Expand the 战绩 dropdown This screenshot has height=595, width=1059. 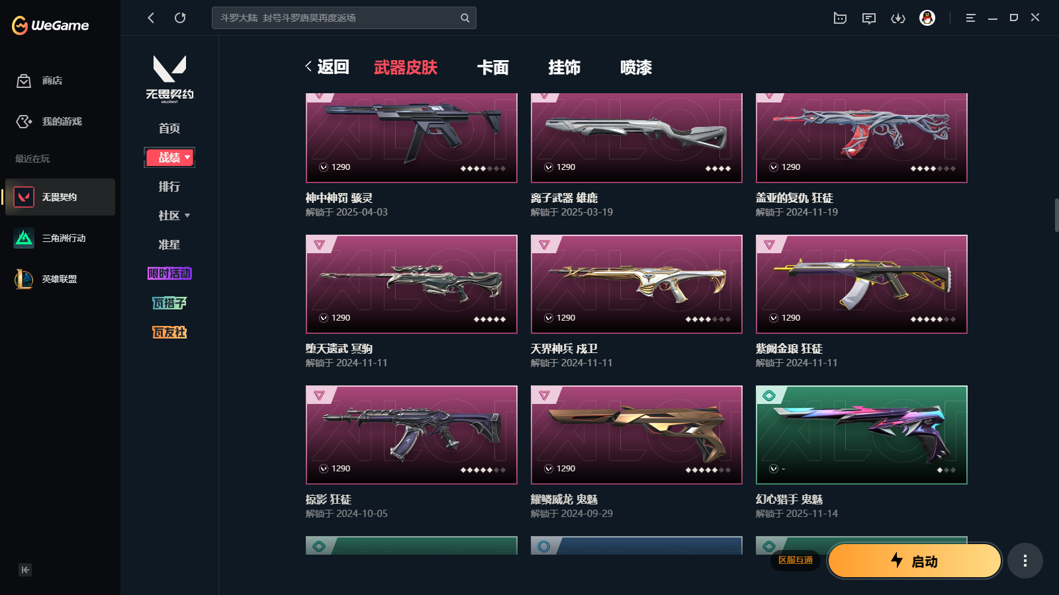click(x=169, y=157)
